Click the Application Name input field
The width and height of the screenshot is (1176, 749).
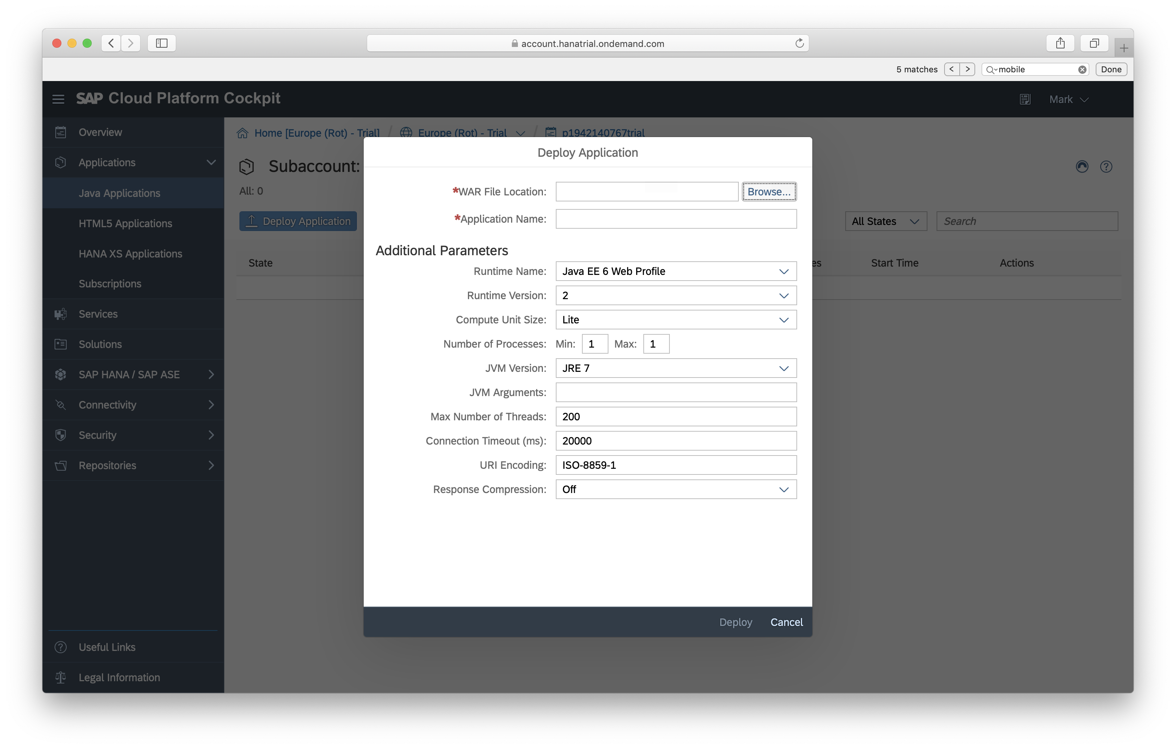[676, 219]
